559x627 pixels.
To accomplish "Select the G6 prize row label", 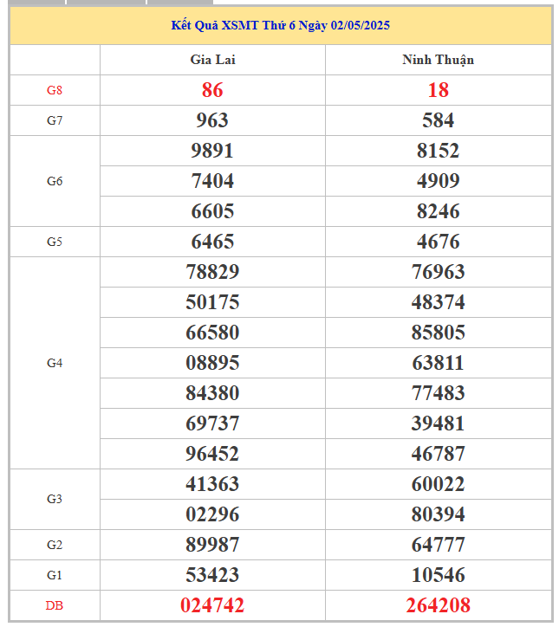I will (x=55, y=181).
